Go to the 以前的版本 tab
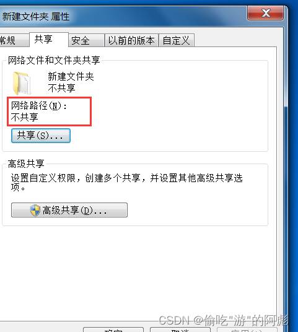Screen dimensions: 298x332 (x=131, y=40)
